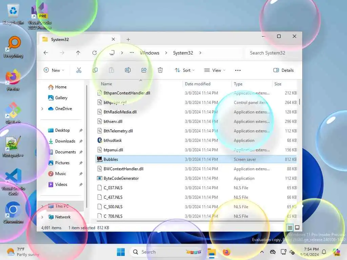Open the New dropdown menu
Viewport: 347px width, 260px height.
54,70
